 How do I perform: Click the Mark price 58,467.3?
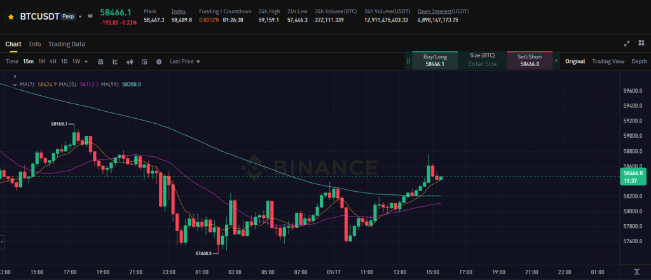pos(154,20)
